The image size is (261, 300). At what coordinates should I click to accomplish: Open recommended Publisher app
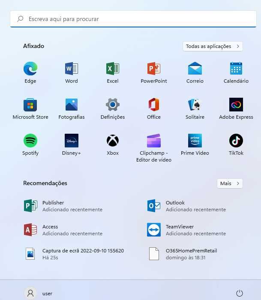tap(63, 206)
